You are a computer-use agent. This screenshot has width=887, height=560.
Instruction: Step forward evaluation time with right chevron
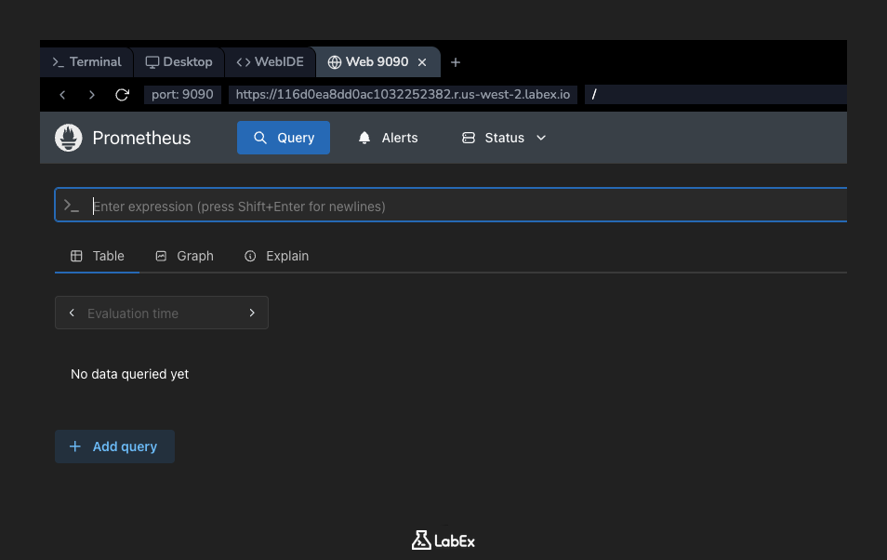click(252, 313)
